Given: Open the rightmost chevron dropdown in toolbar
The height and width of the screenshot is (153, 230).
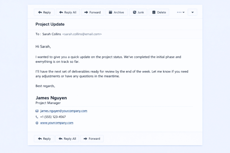Looking at the screenshot, I should point(192,12).
